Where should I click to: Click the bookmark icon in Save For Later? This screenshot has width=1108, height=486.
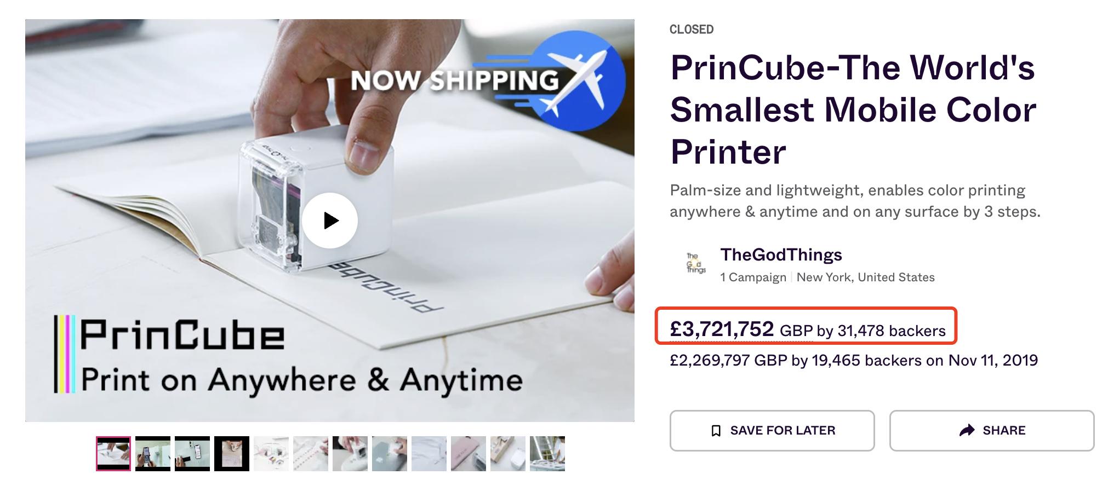pos(716,431)
